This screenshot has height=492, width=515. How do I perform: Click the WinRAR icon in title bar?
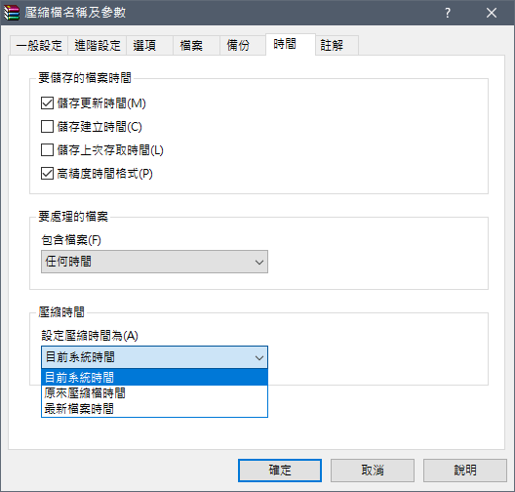pos(12,13)
